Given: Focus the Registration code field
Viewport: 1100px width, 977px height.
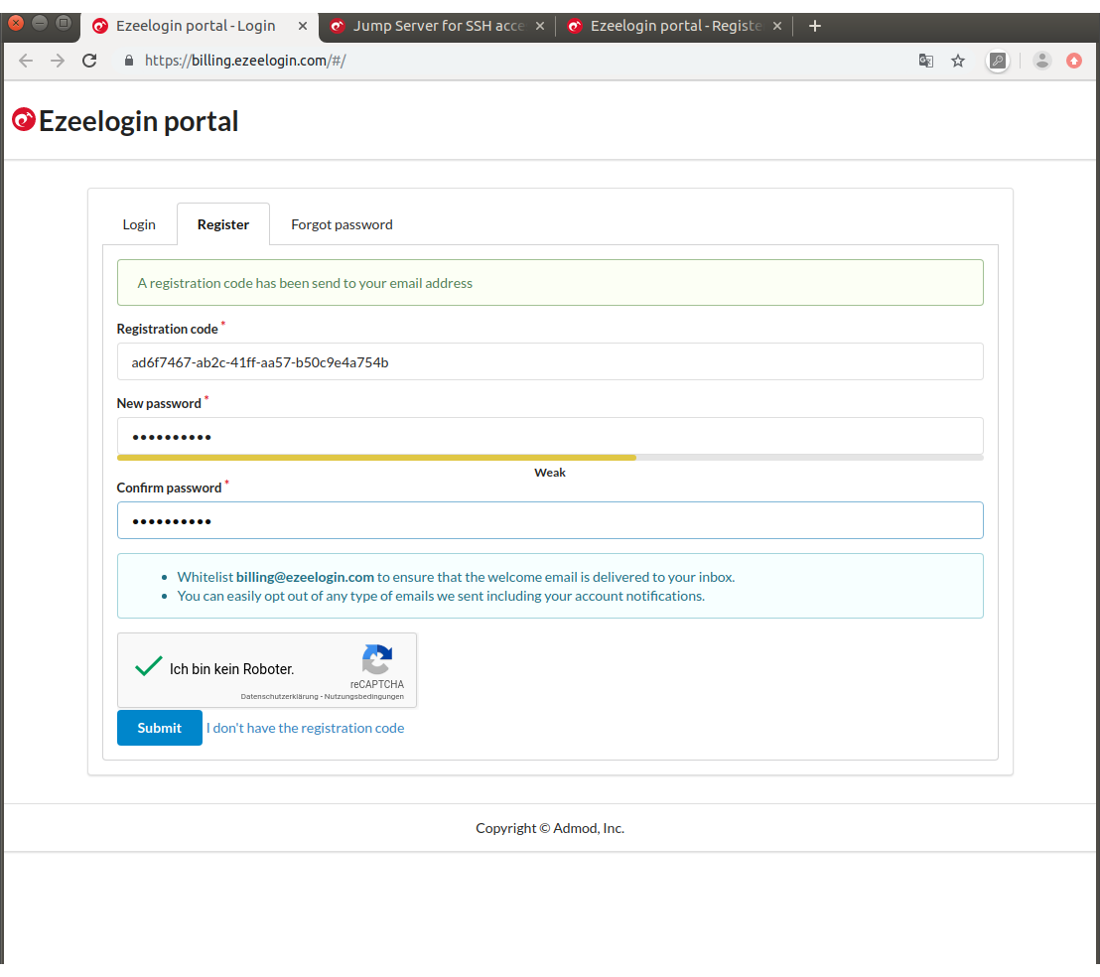Looking at the screenshot, I should (x=550, y=362).
